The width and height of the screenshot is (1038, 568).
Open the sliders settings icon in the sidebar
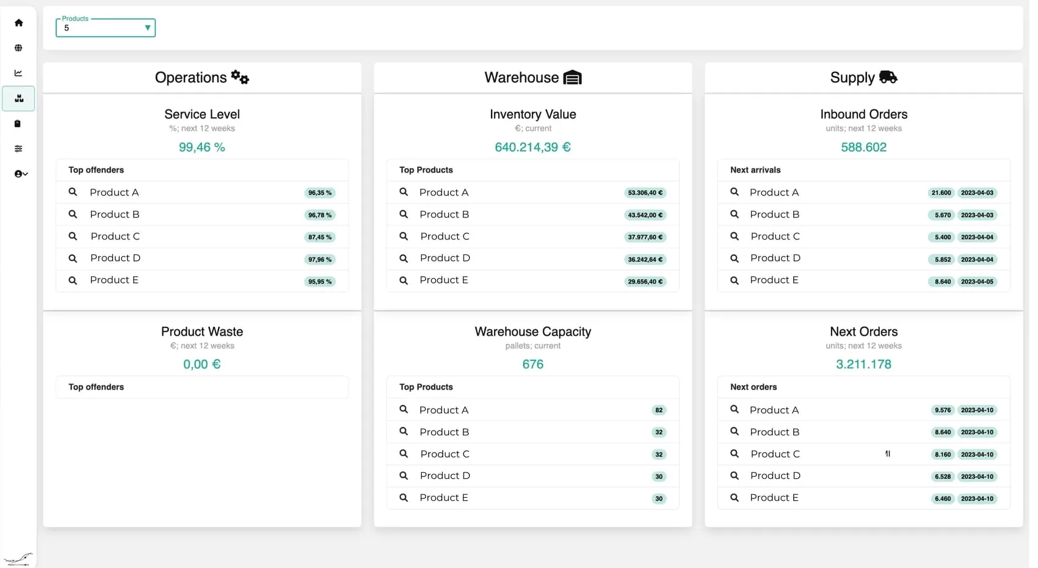tap(19, 148)
